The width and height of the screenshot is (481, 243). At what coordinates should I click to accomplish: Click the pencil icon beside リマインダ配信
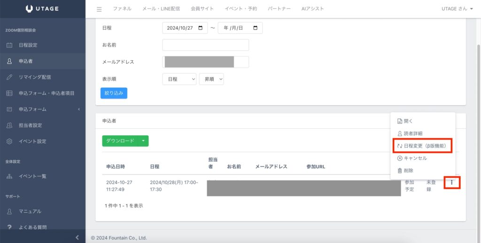[x=9, y=77]
